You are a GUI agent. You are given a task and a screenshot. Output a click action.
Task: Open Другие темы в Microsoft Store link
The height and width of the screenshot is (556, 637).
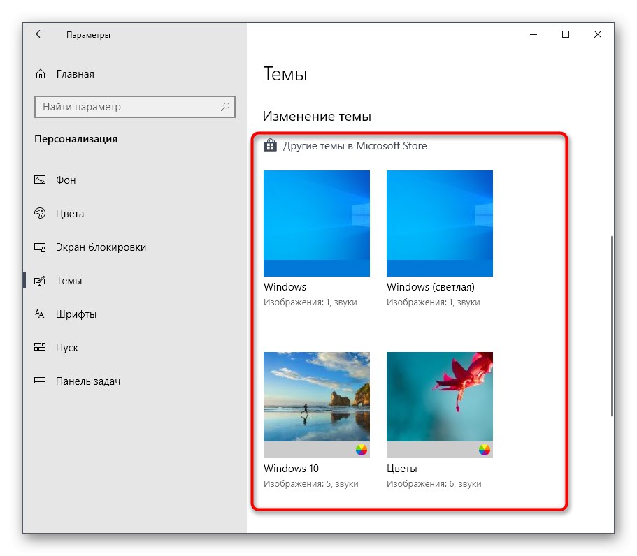coord(355,146)
